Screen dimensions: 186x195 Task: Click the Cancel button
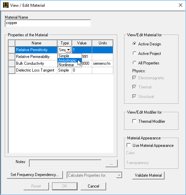point(94,186)
